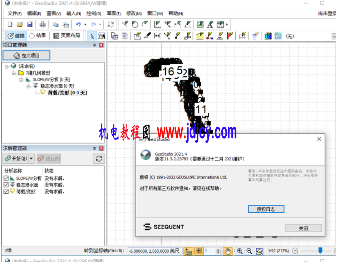Viewport: 339px width, 262px height.
Task: Click the grid spacing spinner arrows
Action: click(x=218, y=251)
